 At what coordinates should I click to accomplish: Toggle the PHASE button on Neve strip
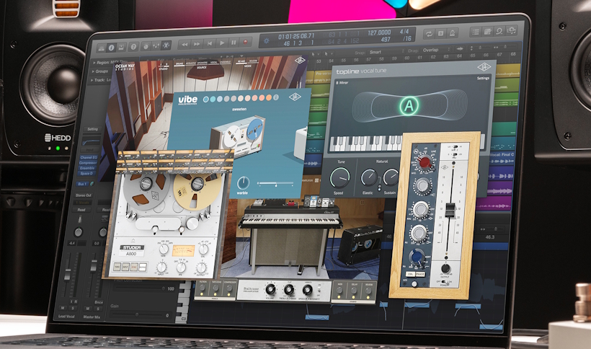click(420, 275)
